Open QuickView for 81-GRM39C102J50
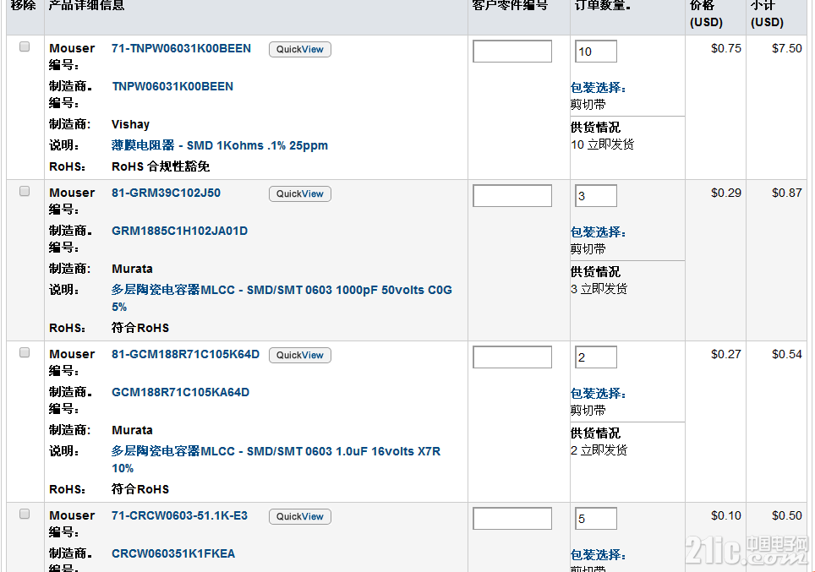This screenshot has width=815, height=572. [300, 193]
